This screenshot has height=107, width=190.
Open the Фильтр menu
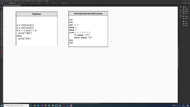[x=33, y=1]
